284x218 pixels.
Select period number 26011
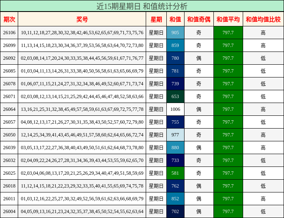pyautogui.click(x=9, y=199)
